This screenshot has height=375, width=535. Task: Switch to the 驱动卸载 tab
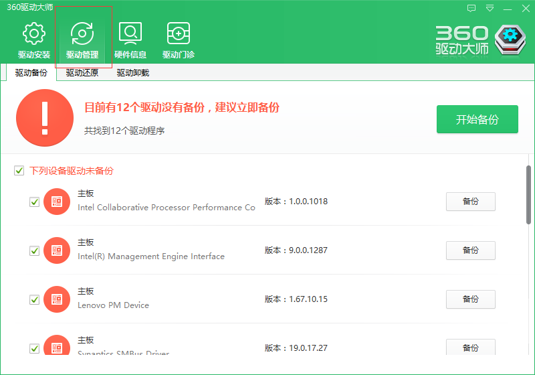(132, 73)
